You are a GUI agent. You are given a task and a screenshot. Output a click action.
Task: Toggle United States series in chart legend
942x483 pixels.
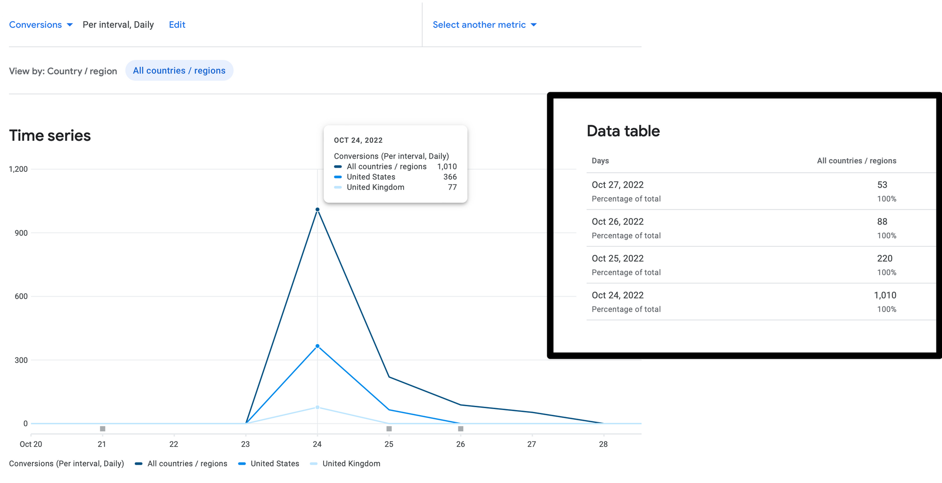(x=269, y=464)
